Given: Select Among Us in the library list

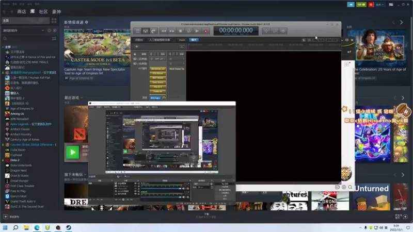Looking at the screenshot, I should (x=17, y=113).
